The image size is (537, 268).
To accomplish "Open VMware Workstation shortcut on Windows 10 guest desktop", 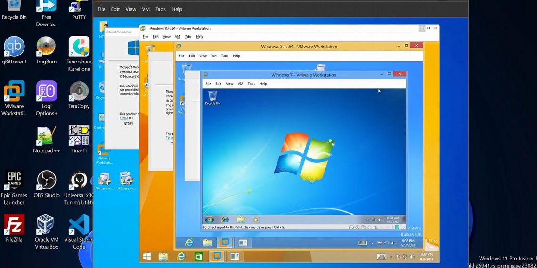I will point(104,154).
